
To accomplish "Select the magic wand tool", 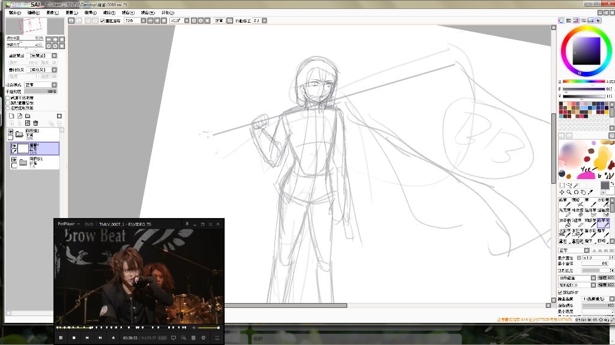I will tap(576, 186).
